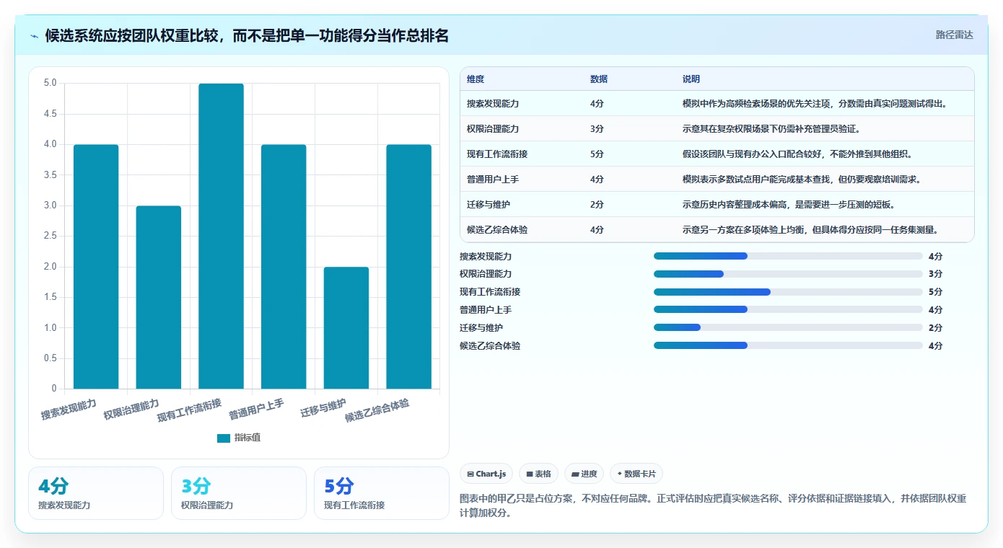1003x548 pixels.
Task: Click the 权限治理能力 progress bar
Action: (788, 274)
